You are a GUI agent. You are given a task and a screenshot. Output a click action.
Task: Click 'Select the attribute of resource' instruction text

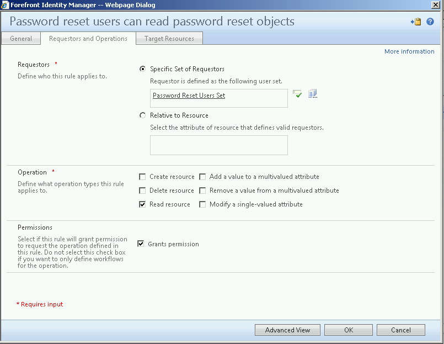(237, 128)
